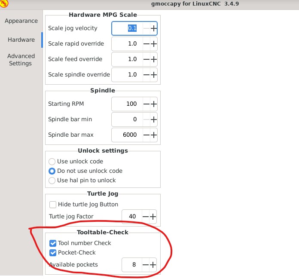Increment Scale feed override value

click(153, 59)
